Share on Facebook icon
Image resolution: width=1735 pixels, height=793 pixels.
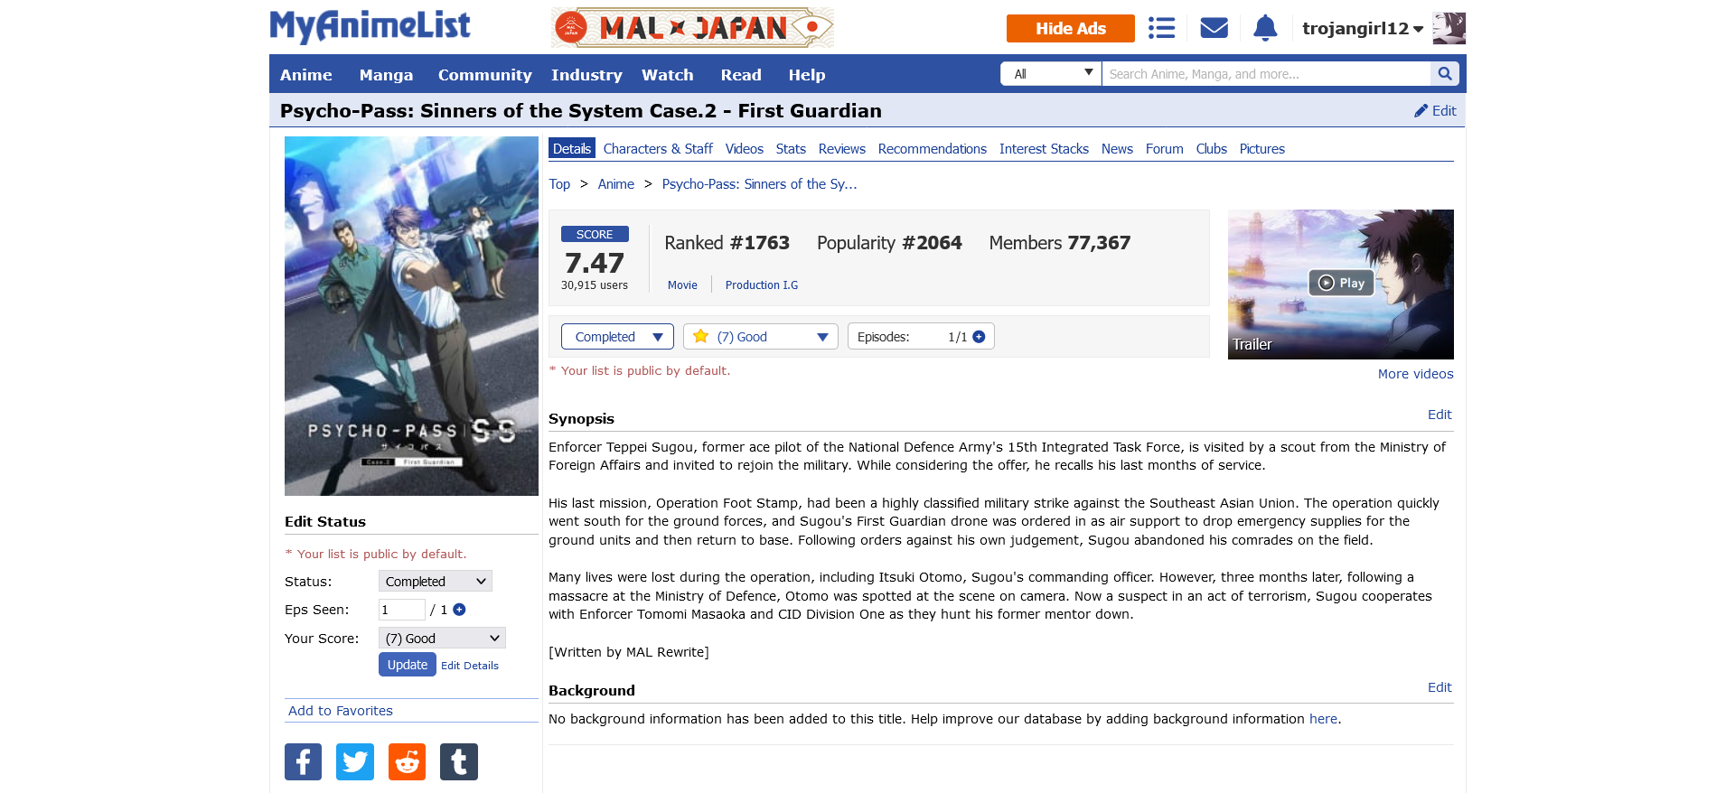[x=303, y=761]
